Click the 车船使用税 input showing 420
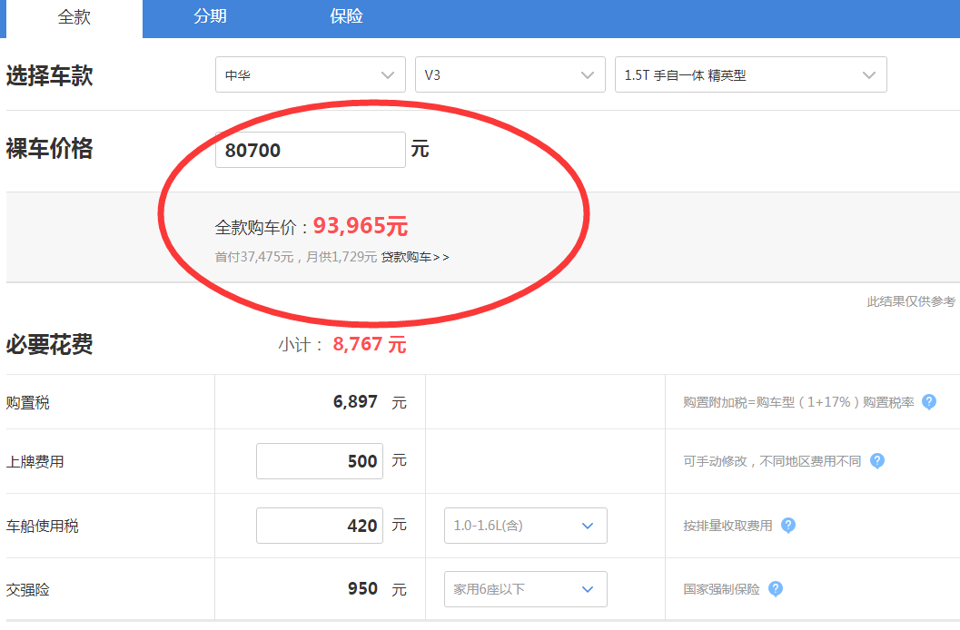Viewport: 960px width, 630px height. (320, 526)
